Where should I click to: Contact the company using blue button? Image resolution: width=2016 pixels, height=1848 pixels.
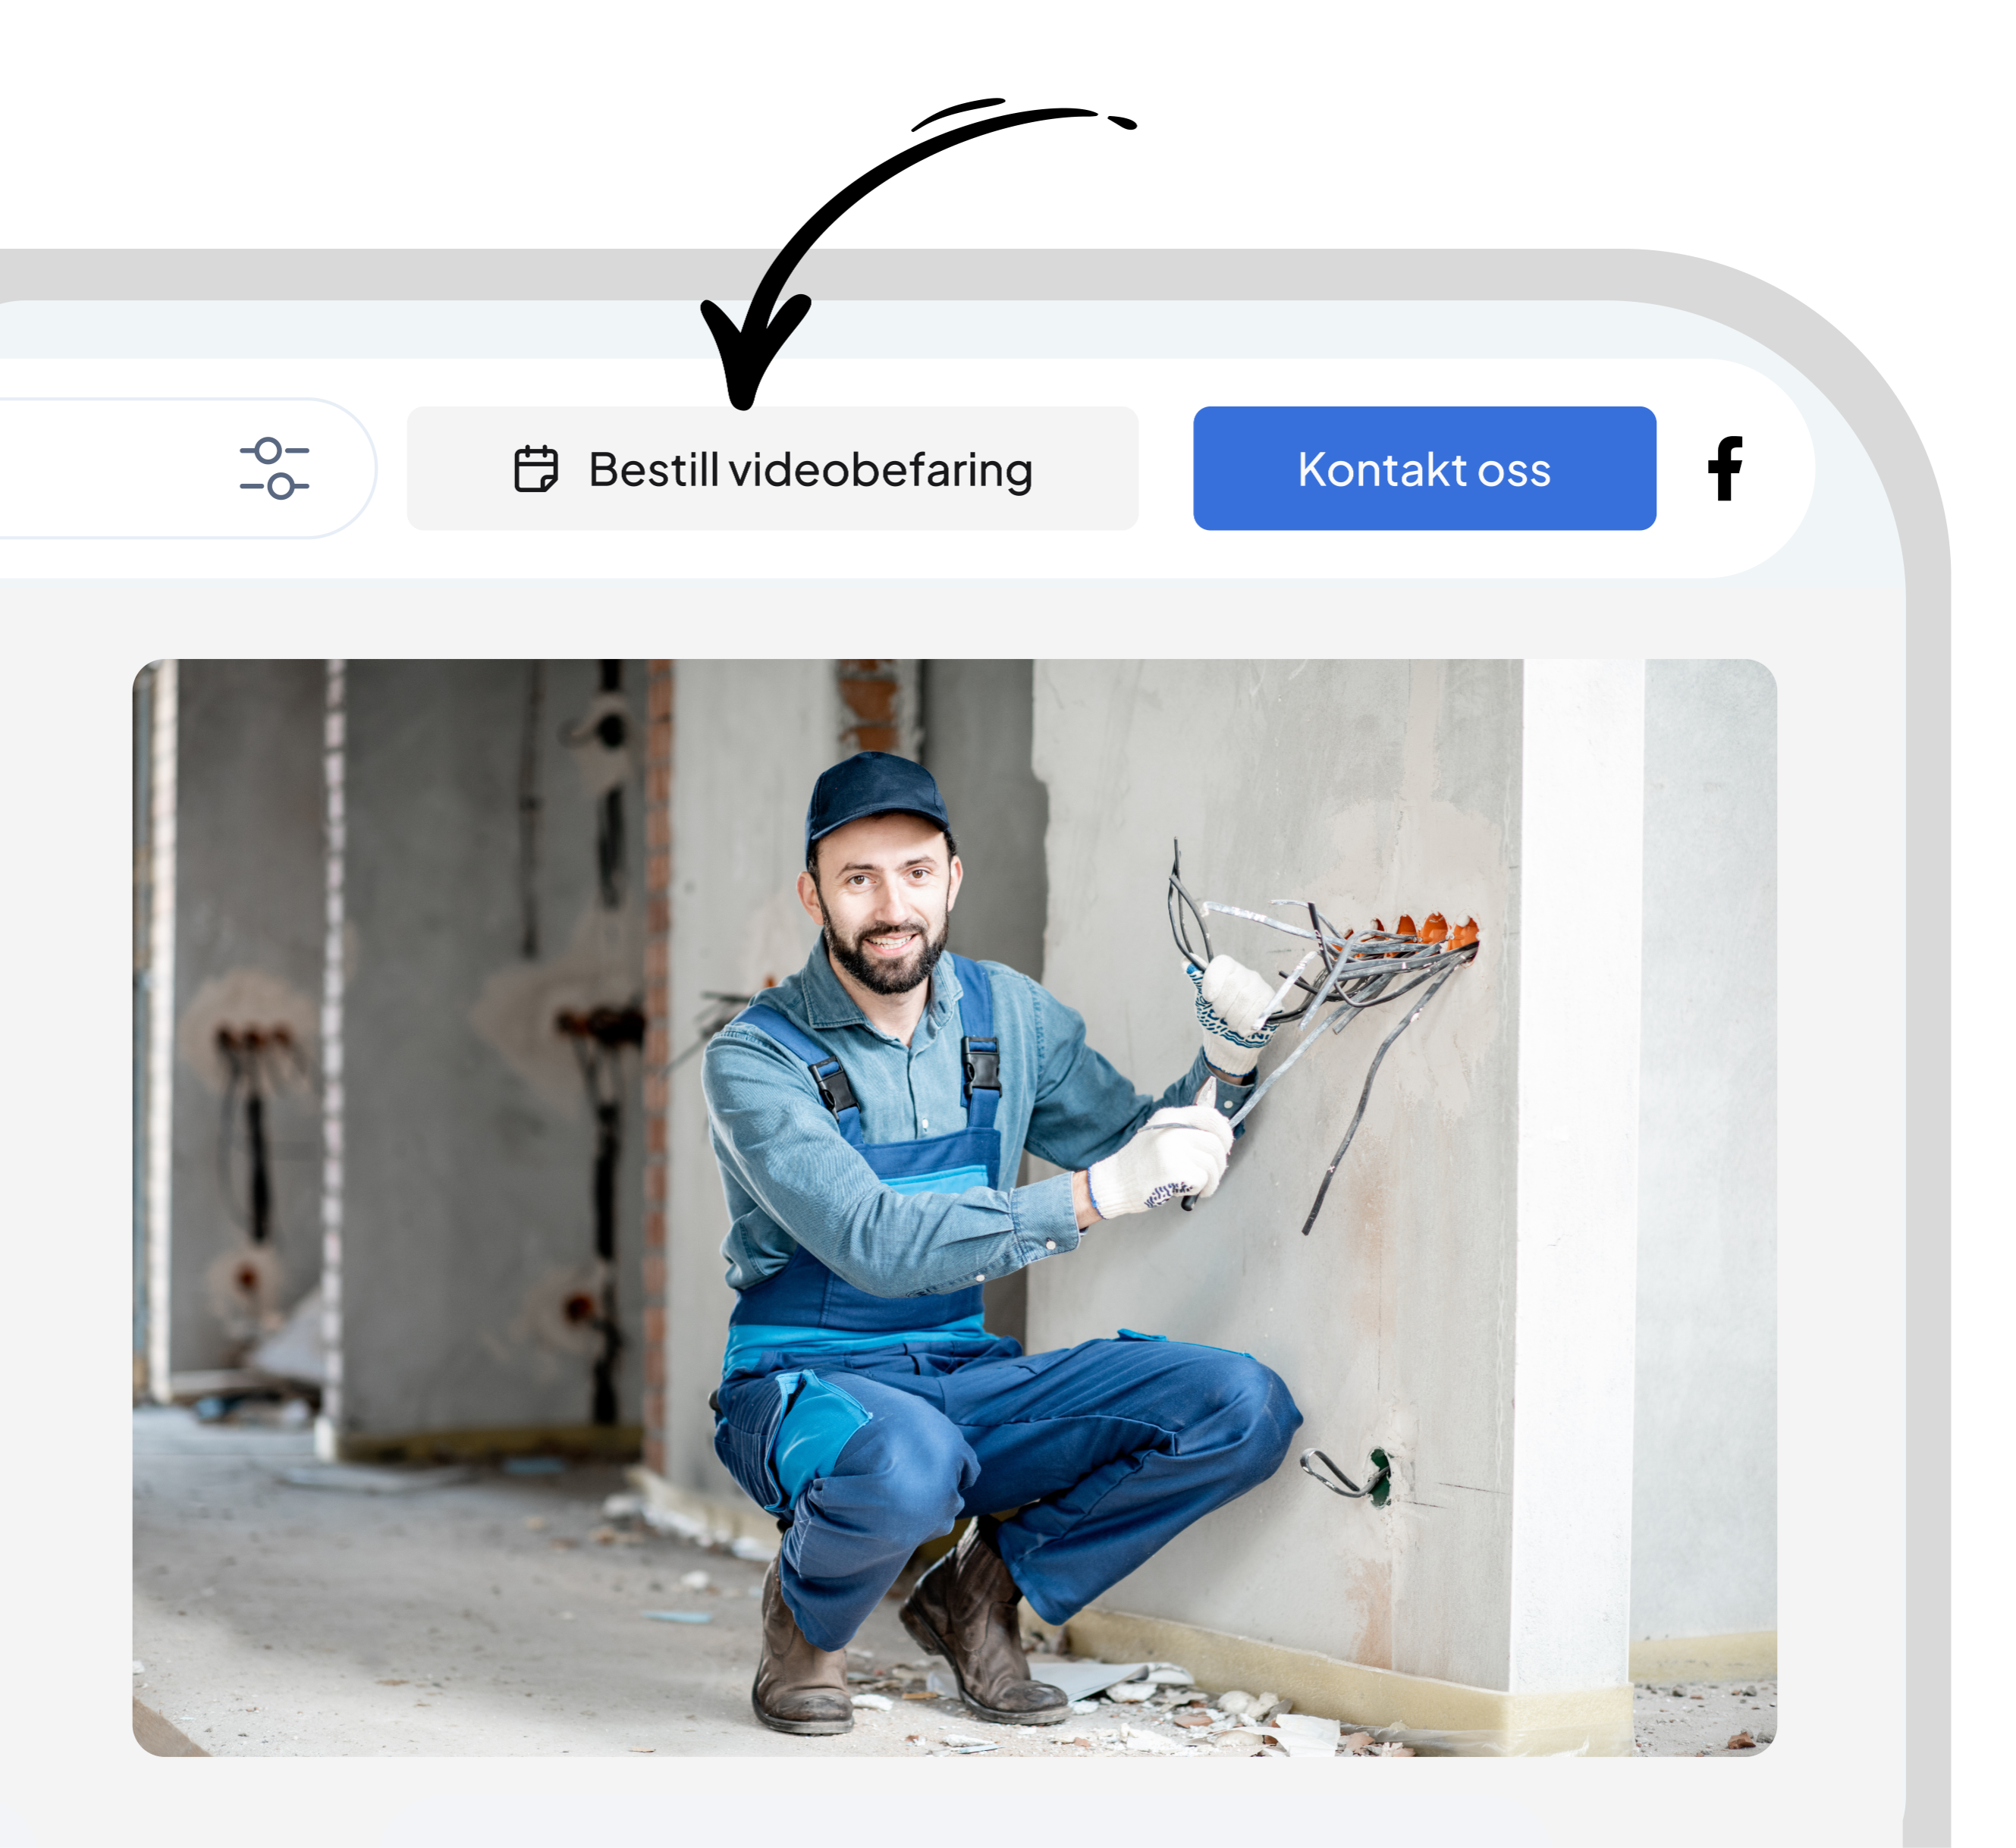(1424, 468)
